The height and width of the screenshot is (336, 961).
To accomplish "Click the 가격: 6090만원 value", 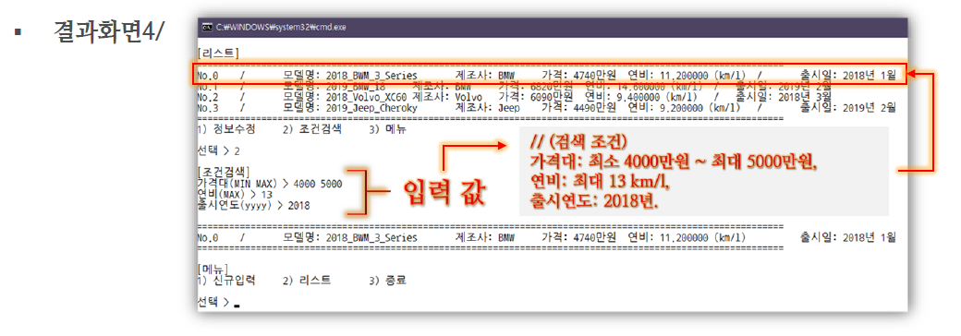I will click(x=536, y=97).
